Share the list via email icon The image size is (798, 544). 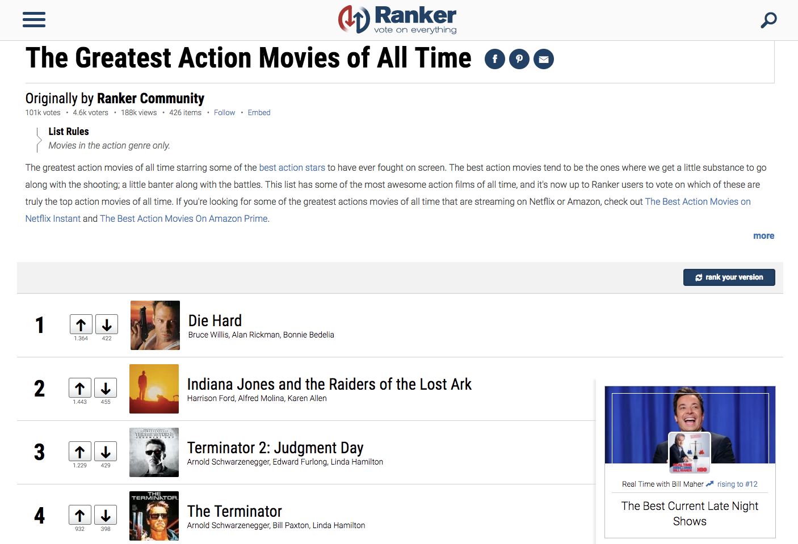[543, 59]
